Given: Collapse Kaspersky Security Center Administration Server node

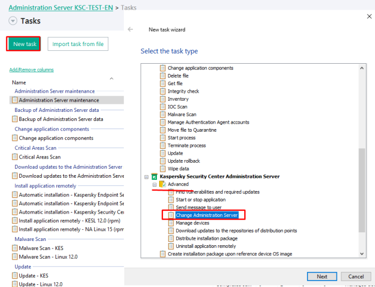Looking at the screenshot, I should point(146,177).
